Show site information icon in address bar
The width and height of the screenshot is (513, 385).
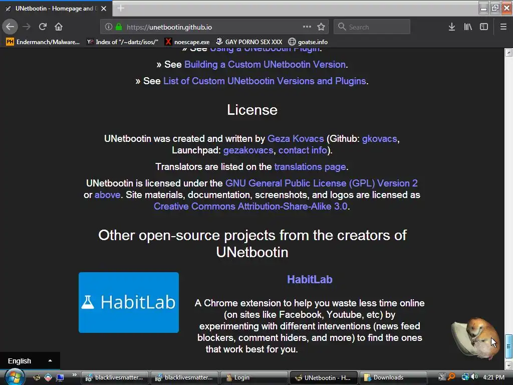109,27
